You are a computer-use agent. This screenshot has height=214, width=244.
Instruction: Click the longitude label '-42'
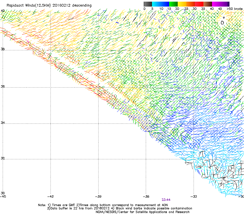click(50, 197)
